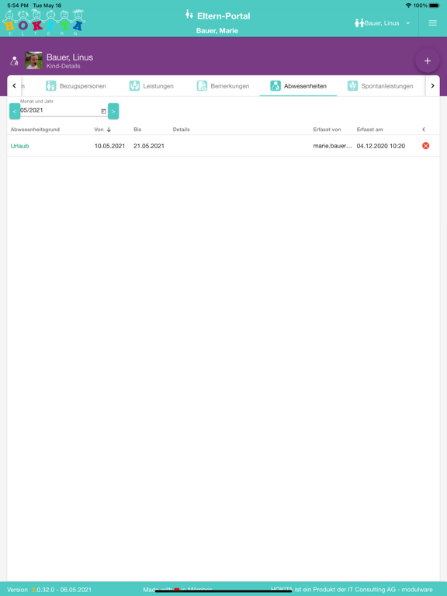Click the child icon left of the photo
Viewport: 447px width, 596px height.
14,61
